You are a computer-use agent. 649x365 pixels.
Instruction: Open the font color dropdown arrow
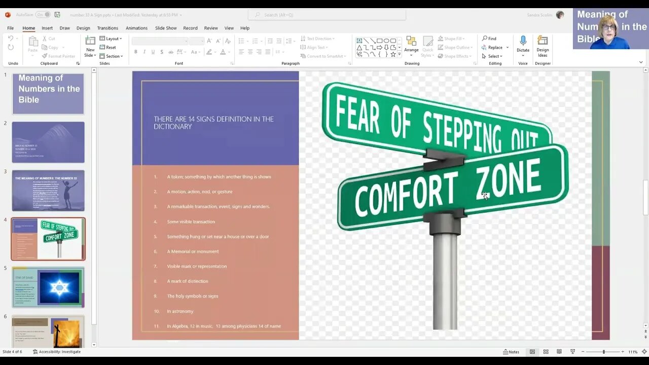click(x=228, y=52)
